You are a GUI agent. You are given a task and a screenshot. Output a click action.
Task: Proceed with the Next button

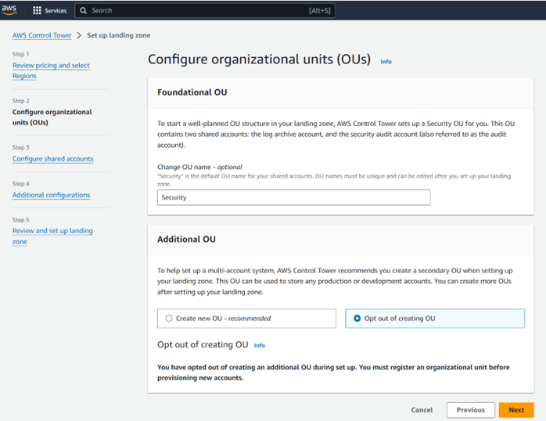pos(516,410)
